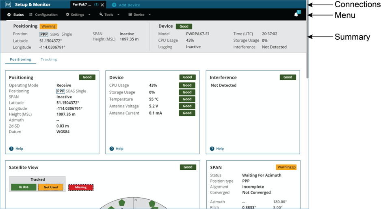Click summary Longitude value -114.0306791°
The width and height of the screenshot is (381, 209).
pyautogui.click(x=52, y=47)
